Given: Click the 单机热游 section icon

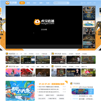Looking at the screenshot, I should point(52,54).
